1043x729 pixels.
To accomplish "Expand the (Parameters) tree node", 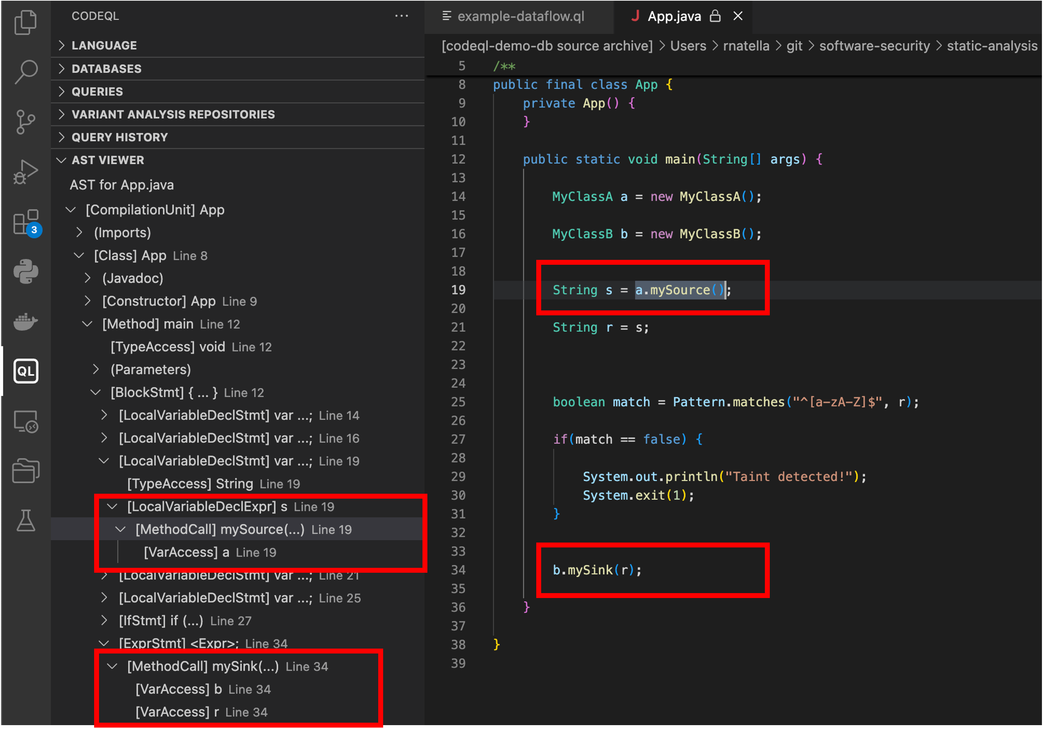I will [96, 369].
